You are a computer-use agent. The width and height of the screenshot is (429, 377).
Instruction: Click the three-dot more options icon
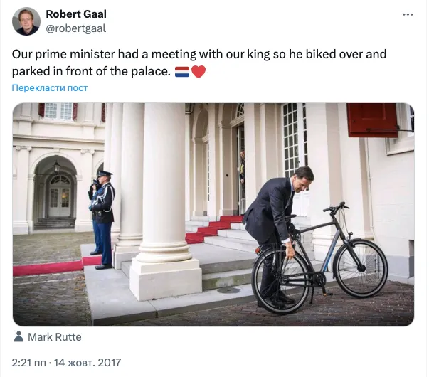click(x=407, y=15)
